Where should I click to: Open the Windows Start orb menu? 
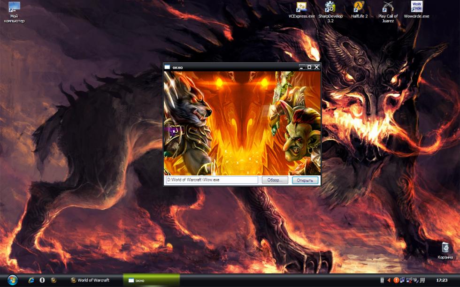point(12,280)
